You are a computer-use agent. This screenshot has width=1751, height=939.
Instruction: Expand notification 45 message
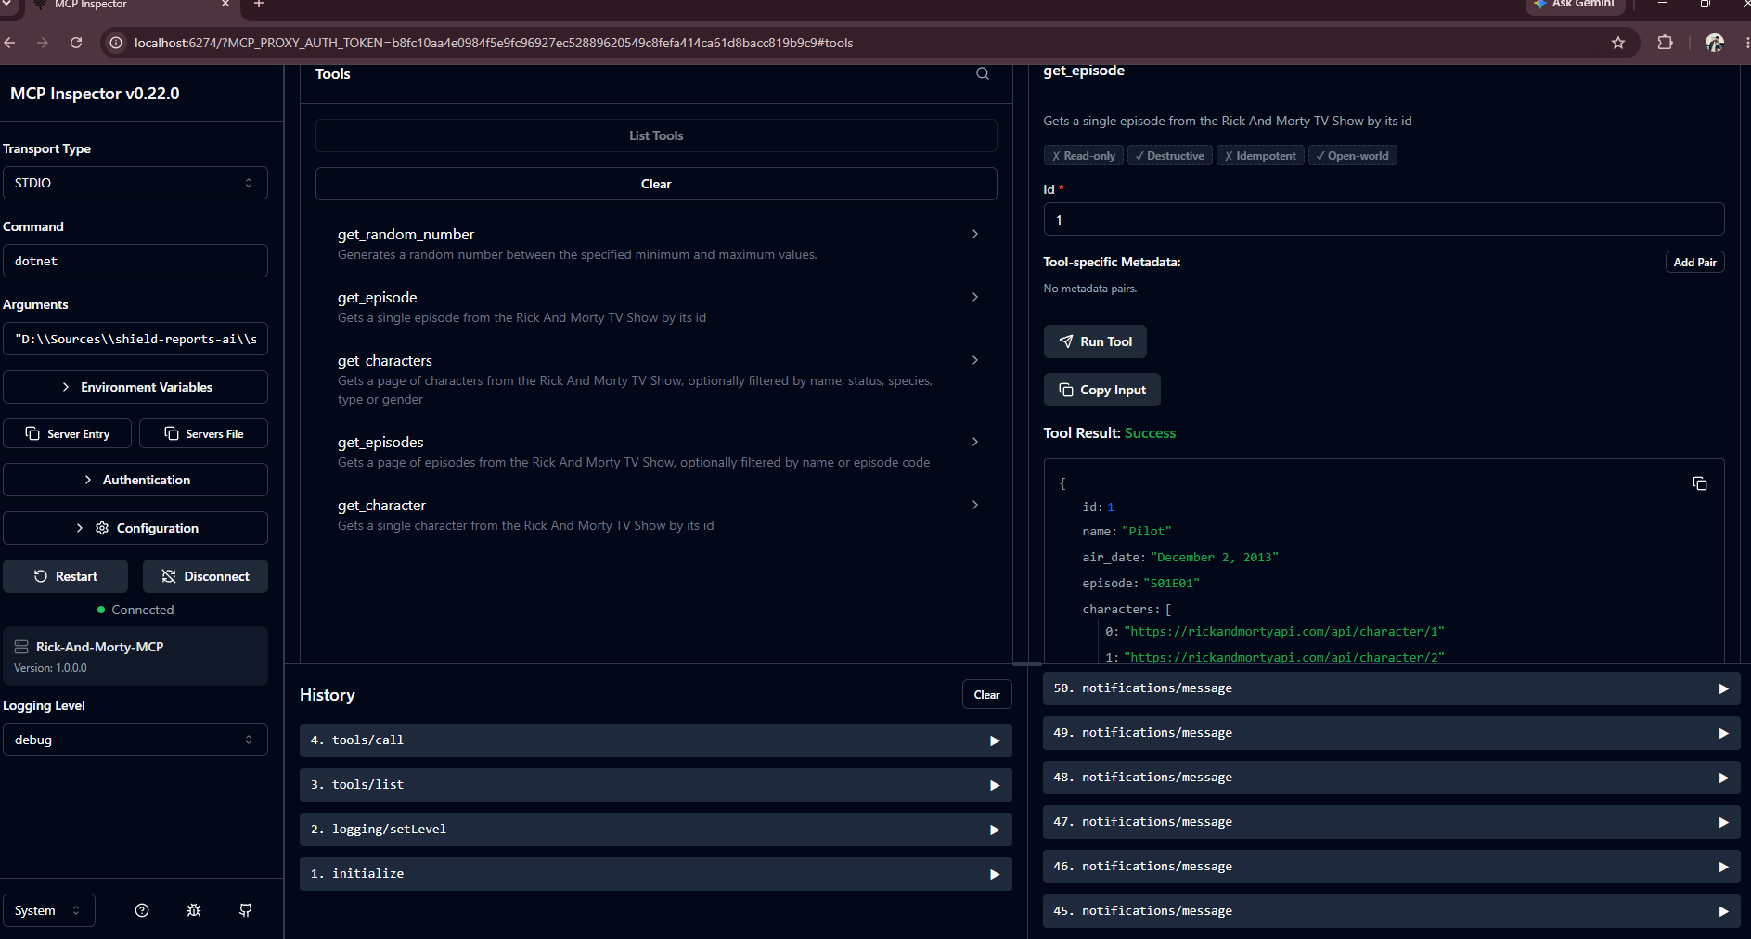tap(1391, 911)
